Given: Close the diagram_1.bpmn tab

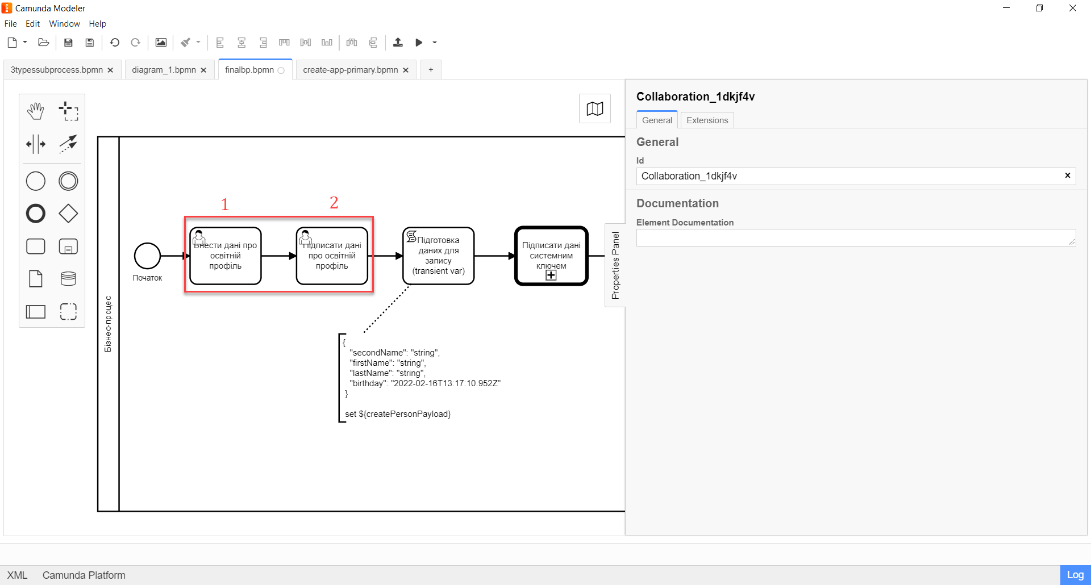Looking at the screenshot, I should pos(203,70).
